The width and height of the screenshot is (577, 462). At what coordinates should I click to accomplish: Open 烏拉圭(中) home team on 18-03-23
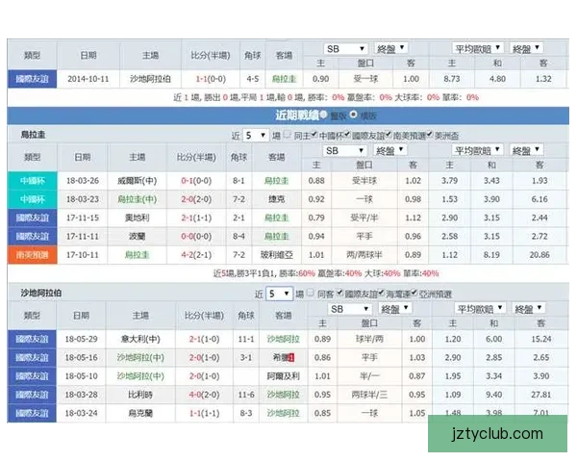[137, 199]
